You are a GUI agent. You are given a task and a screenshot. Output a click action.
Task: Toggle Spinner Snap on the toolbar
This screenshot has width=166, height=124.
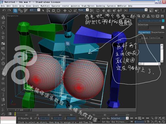click(x=119, y=10)
